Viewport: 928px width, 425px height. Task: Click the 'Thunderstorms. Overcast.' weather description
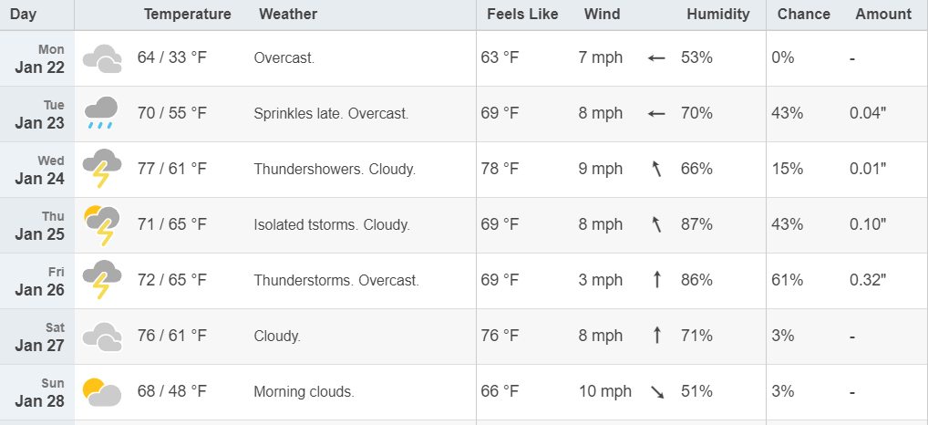coord(336,281)
